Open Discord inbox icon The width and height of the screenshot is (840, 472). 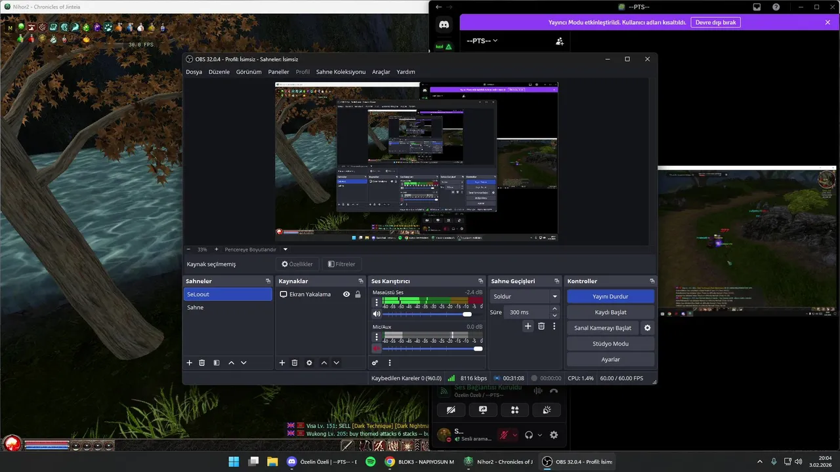coord(757,7)
